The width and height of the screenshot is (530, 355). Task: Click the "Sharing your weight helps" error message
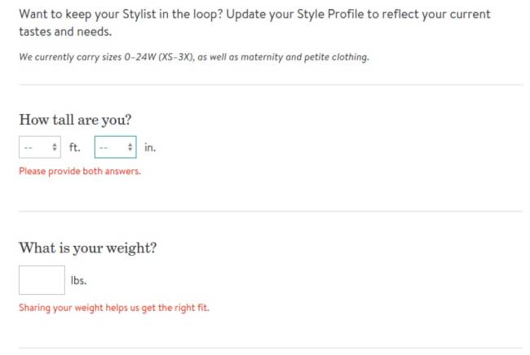point(114,308)
